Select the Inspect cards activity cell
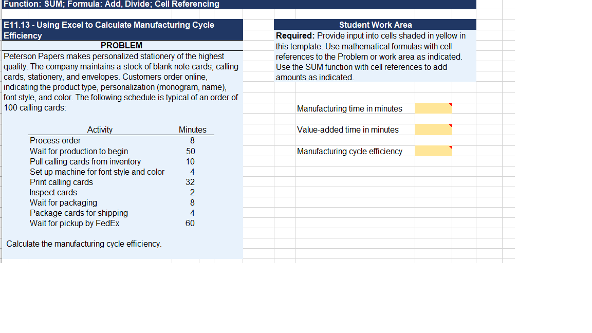 click(52, 192)
